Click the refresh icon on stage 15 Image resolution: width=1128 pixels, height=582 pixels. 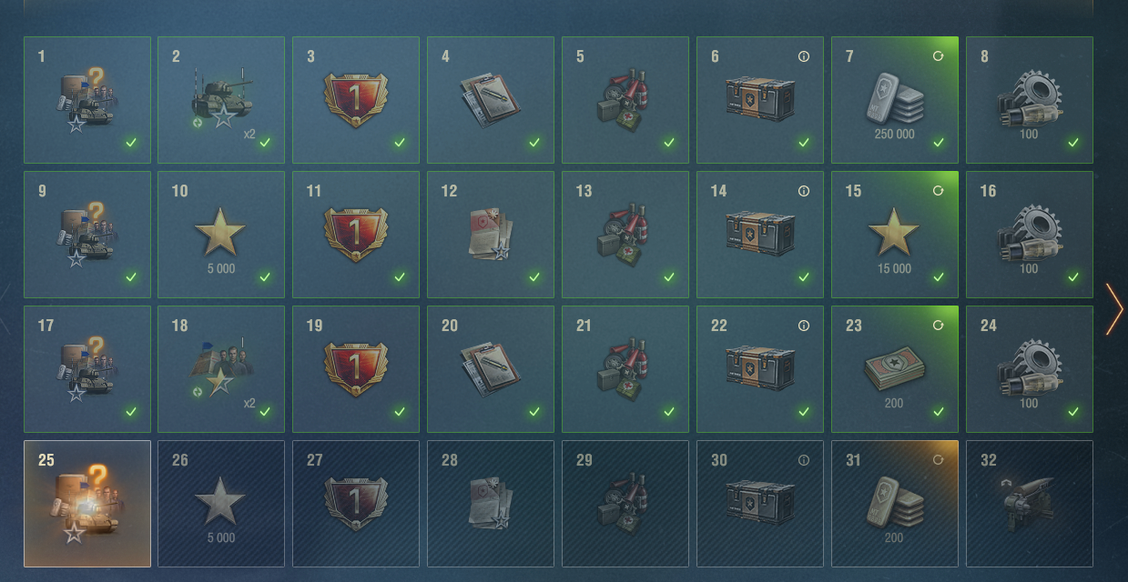pyautogui.click(x=938, y=191)
